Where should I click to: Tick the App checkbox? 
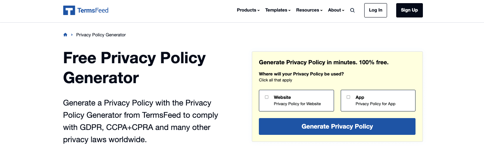tap(348, 97)
